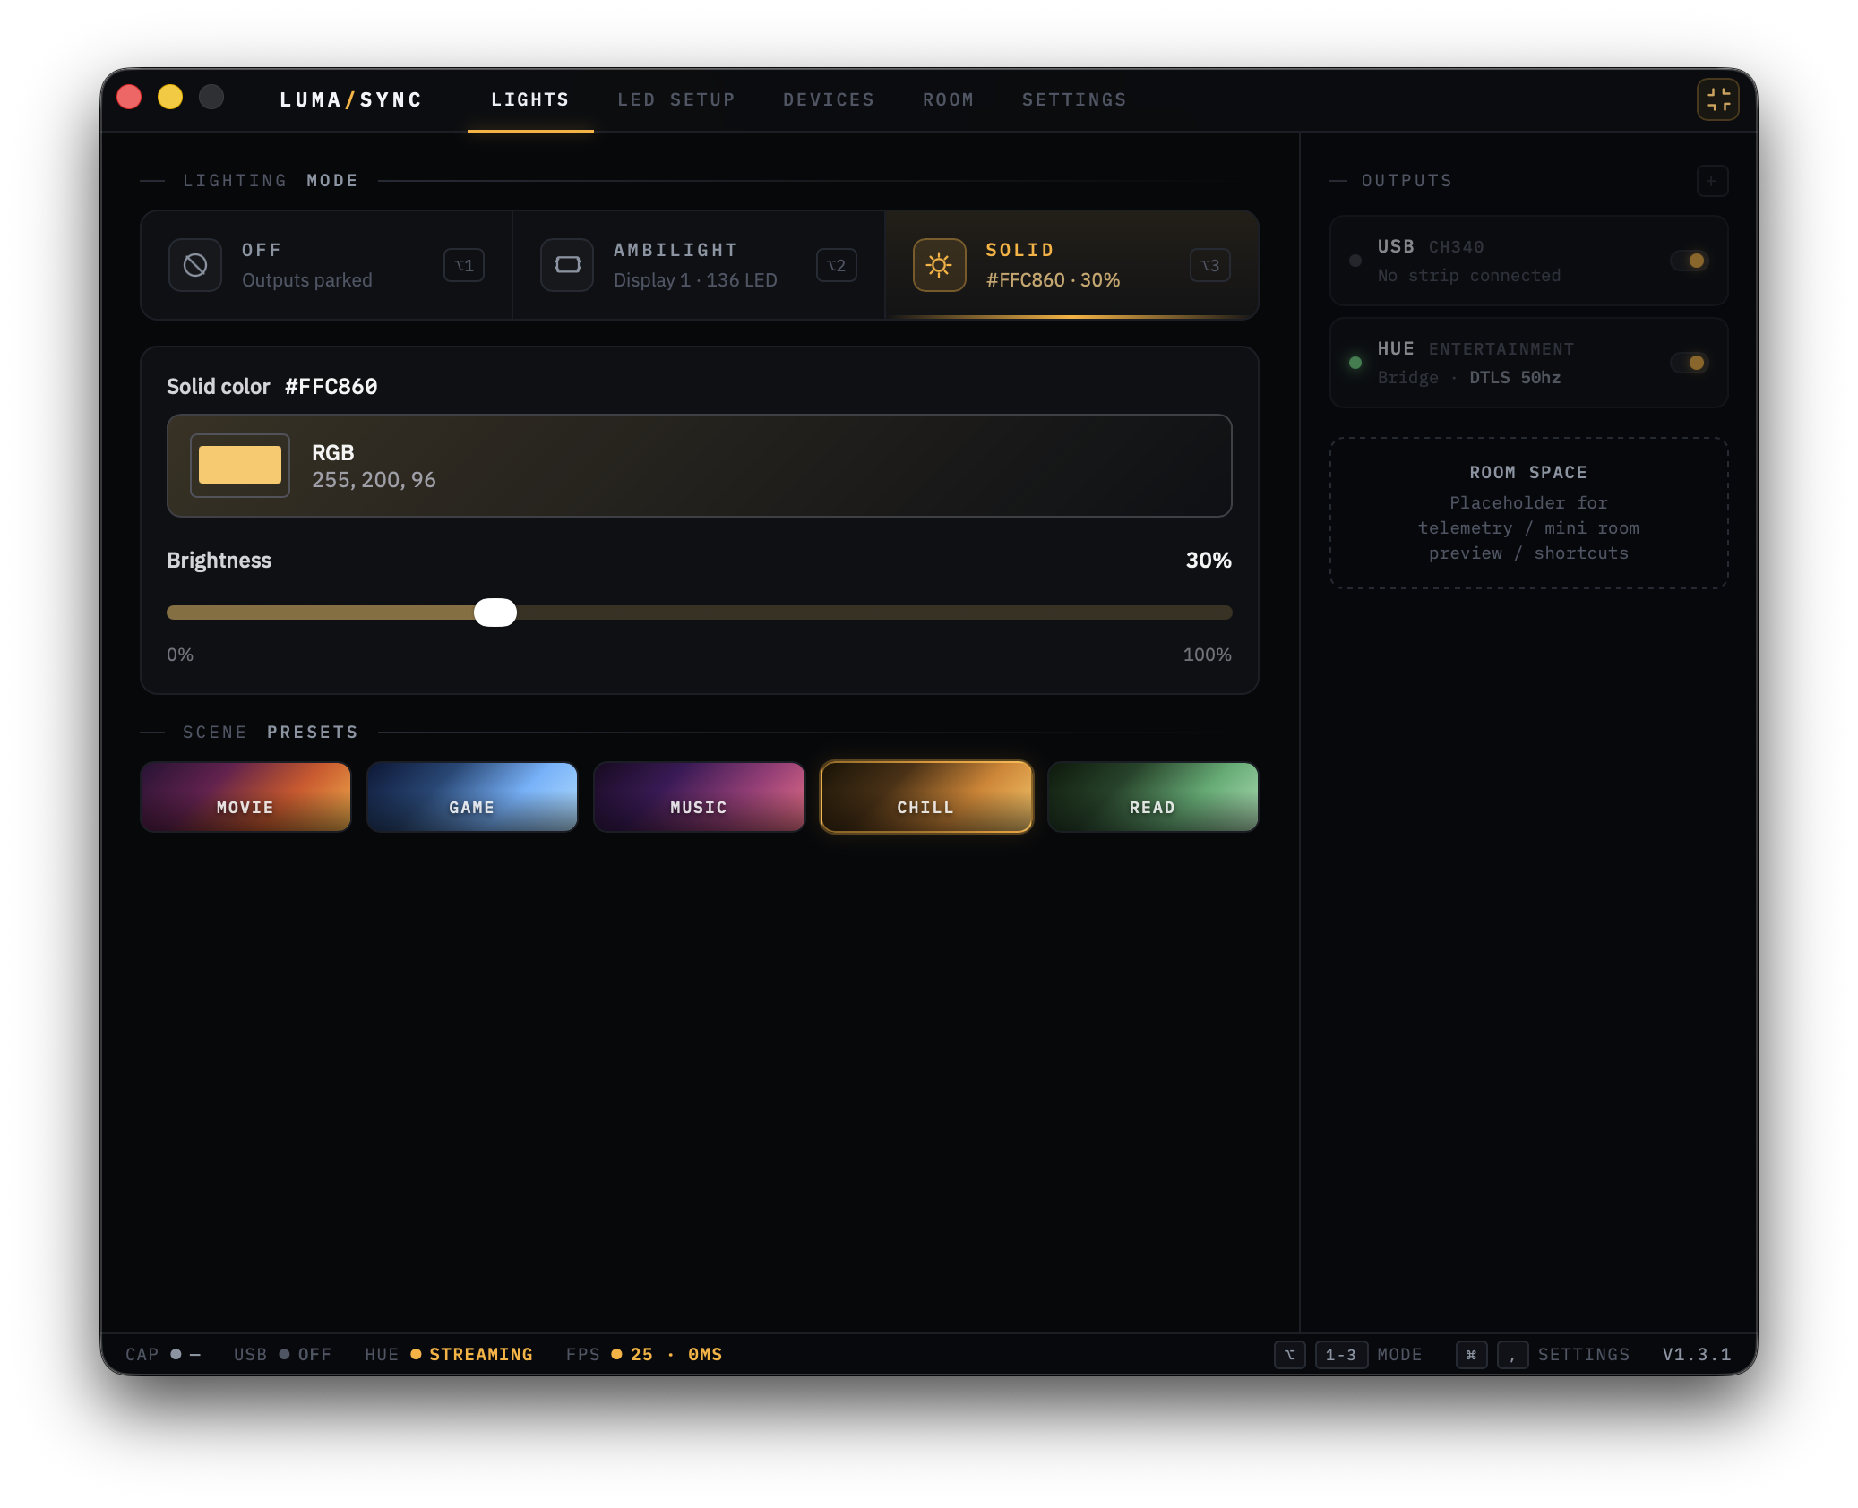The image size is (1858, 1508).
Task: Click the Ambilight display icon
Action: [567, 265]
